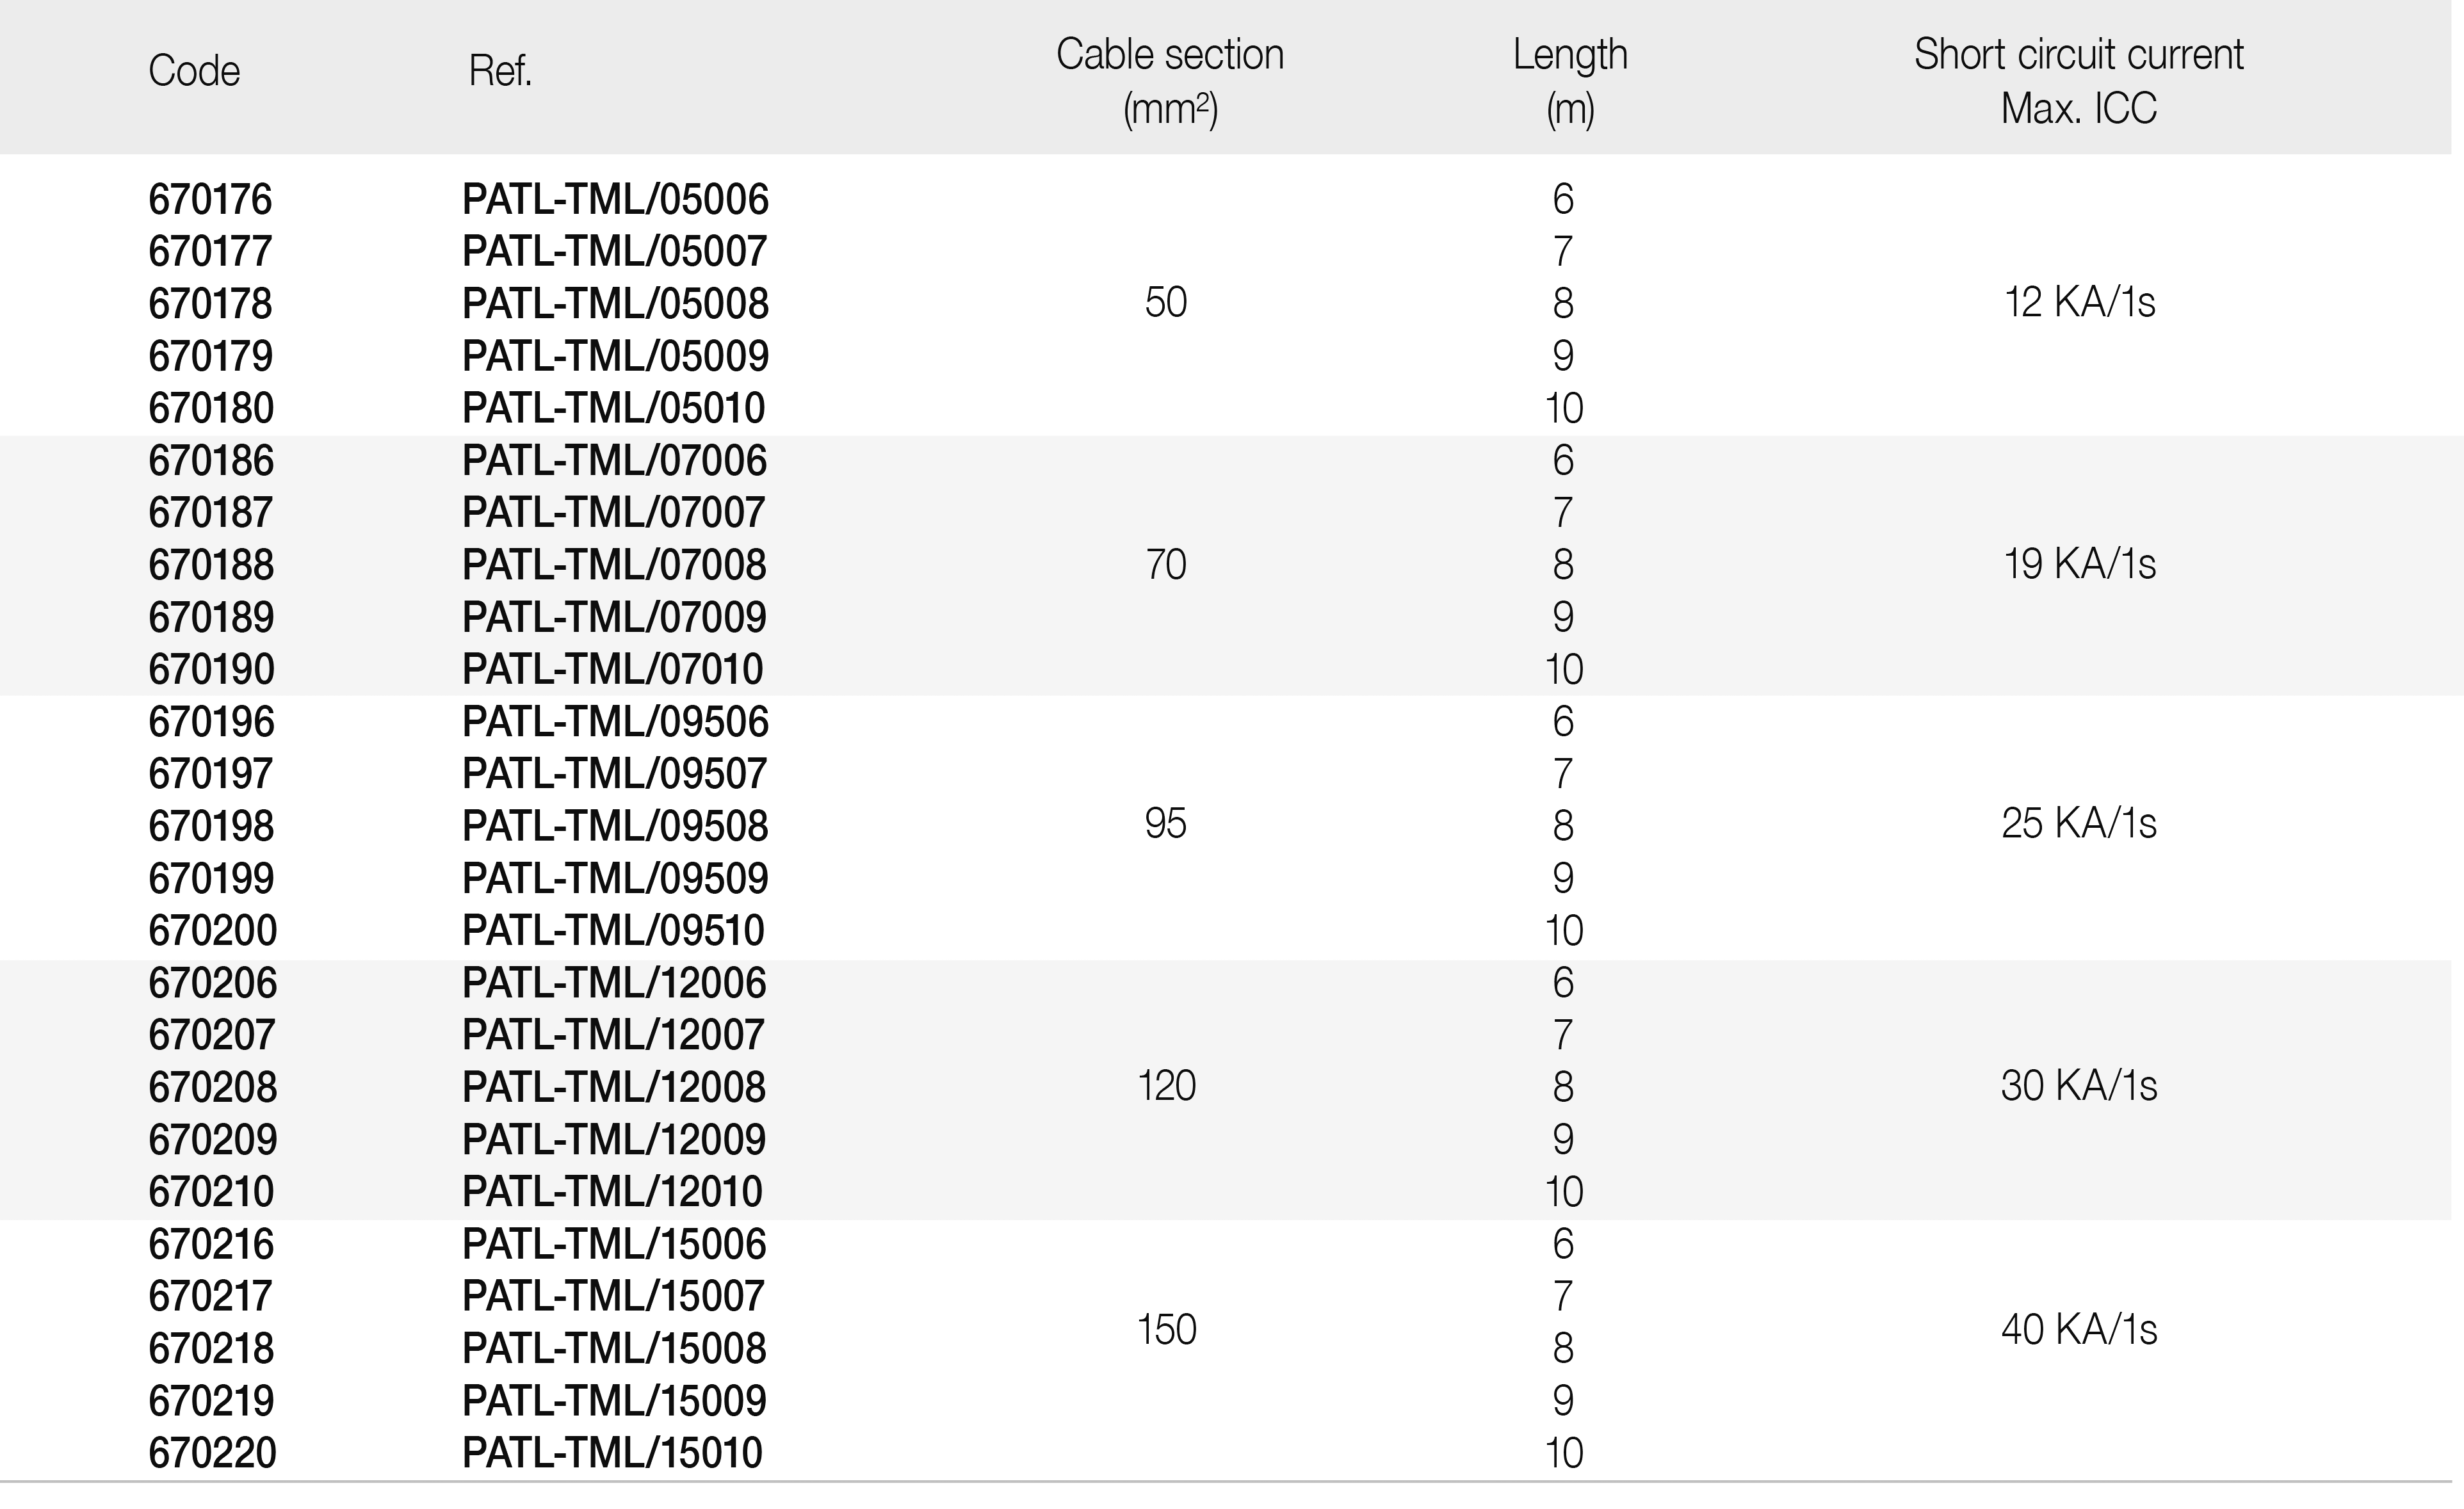Click the Length (m) column header

coord(1570,81)
